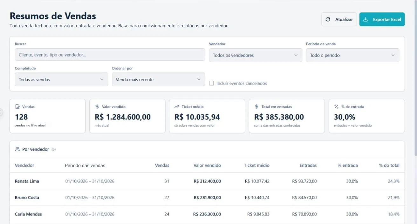The width and height of the screenshot is (417, 224).
Task: Select the Carla Mendes row name
Action: point(28,214)
